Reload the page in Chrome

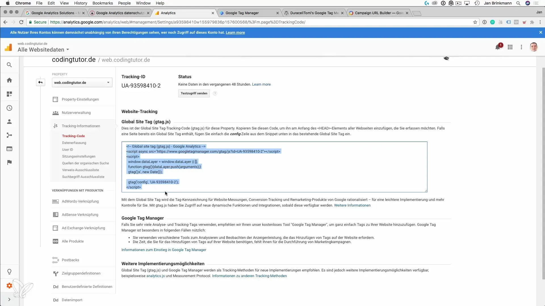pyautogui.click(x=21, y=22)
